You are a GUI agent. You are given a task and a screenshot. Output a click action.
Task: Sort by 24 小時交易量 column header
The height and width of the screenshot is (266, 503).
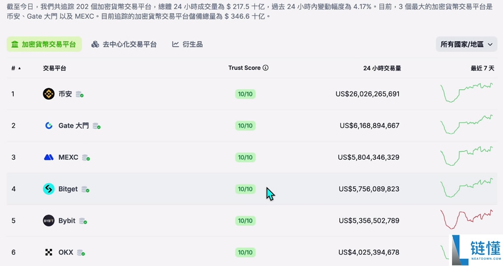(x=382, y=68)
